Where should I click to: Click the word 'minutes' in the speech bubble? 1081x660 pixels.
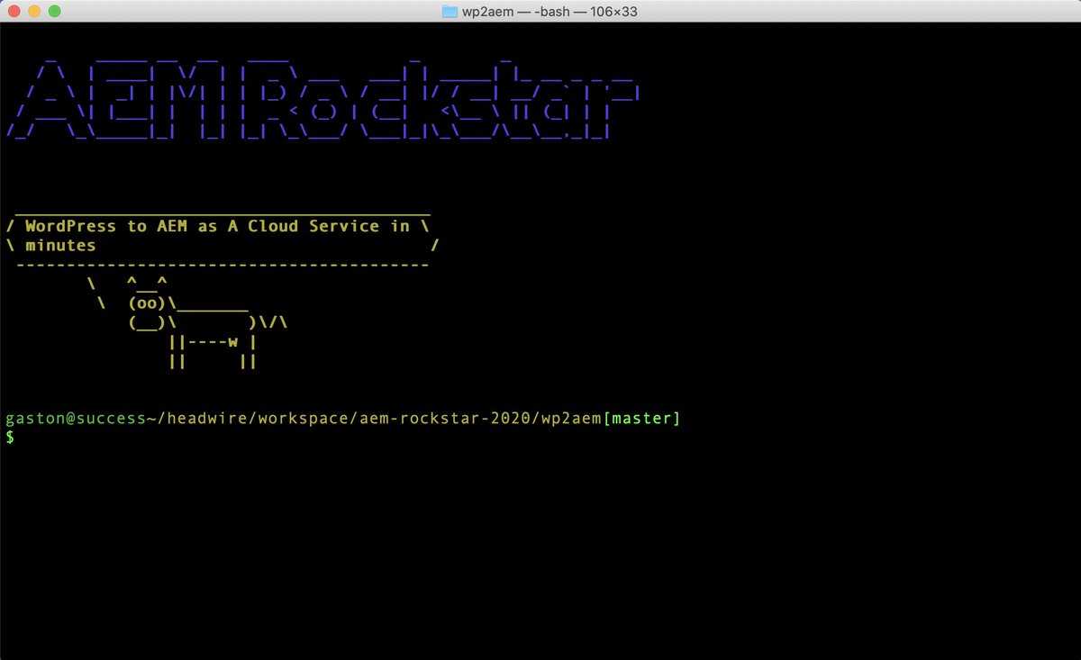60,245
